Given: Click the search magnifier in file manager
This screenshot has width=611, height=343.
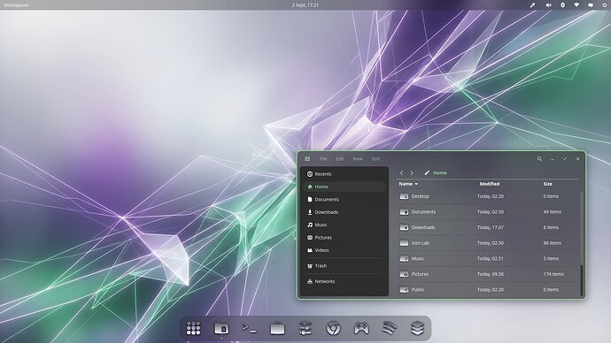Looking at the screenshot, I should coord(539,158).
